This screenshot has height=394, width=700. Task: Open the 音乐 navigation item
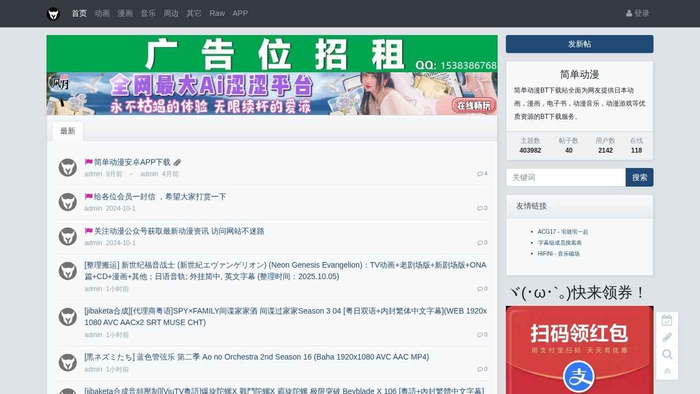148,13
